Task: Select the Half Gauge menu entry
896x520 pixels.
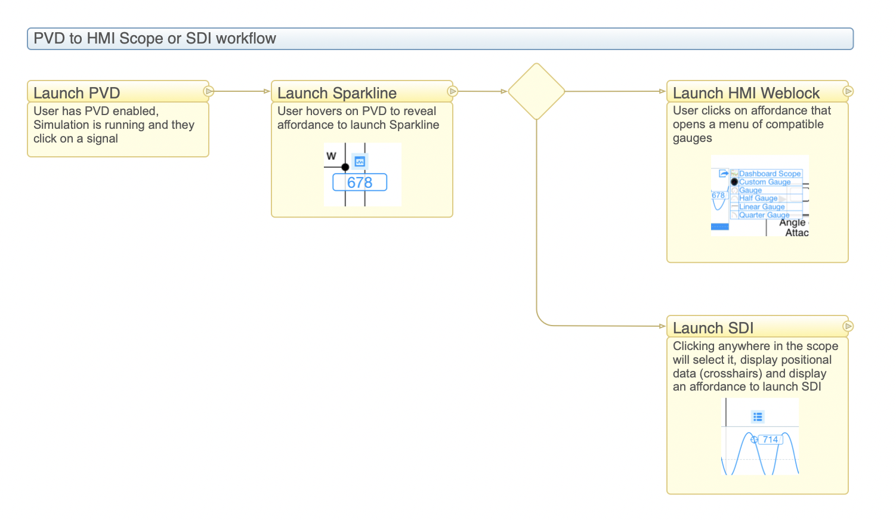Action: click(758, 198)
